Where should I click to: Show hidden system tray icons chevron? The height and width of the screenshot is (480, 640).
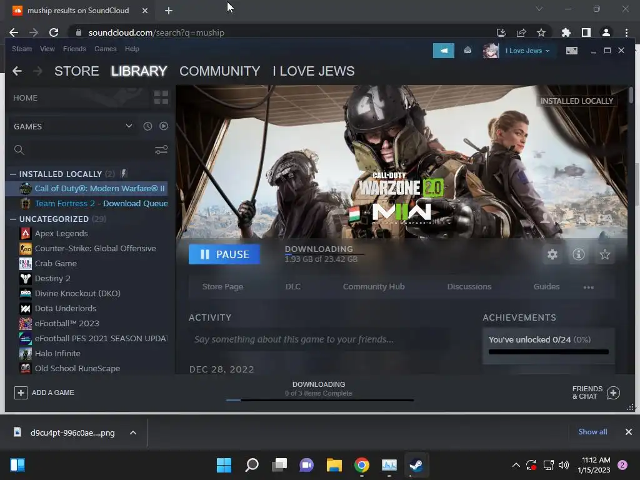tap(516, 465)
